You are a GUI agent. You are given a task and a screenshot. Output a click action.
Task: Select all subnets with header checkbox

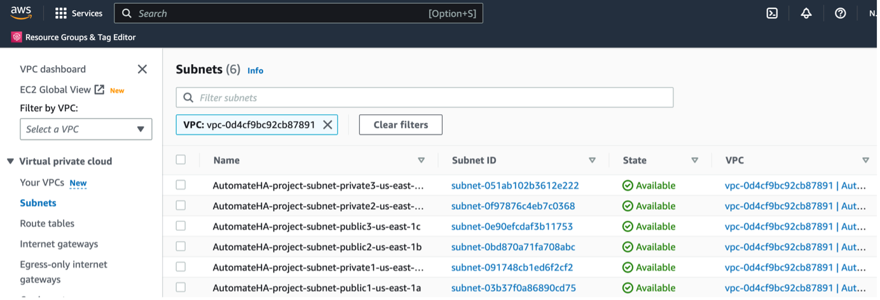click(x=181, y=160)
